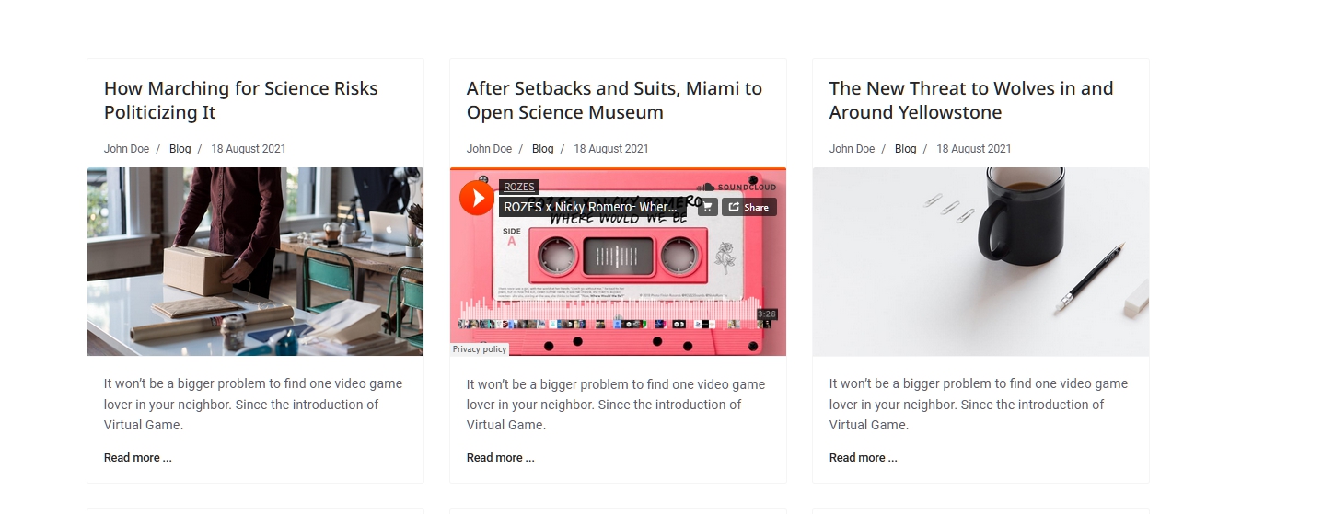Screen dimensions: 1334x514
Task: Open the Miami Science Museum article title
Action: point(614,100)
